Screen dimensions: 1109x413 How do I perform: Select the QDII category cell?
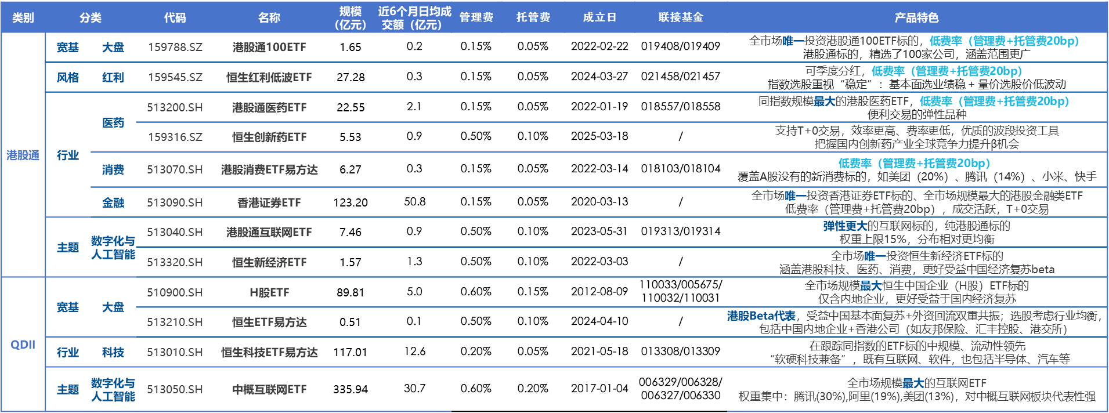(23, 345)
